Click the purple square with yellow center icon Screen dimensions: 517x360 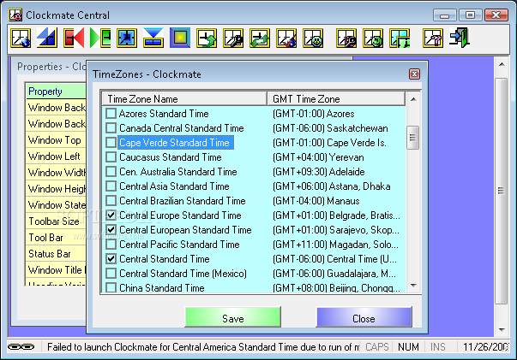pos(180,38)
